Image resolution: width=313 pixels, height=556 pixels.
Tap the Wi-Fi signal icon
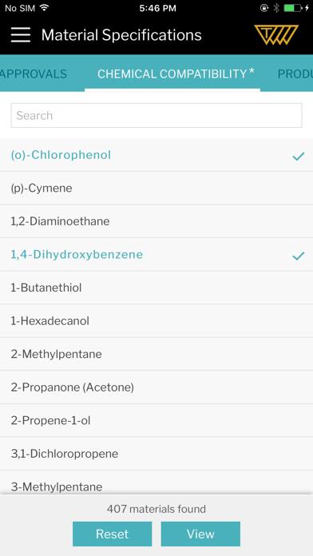(x=44, y=8)
